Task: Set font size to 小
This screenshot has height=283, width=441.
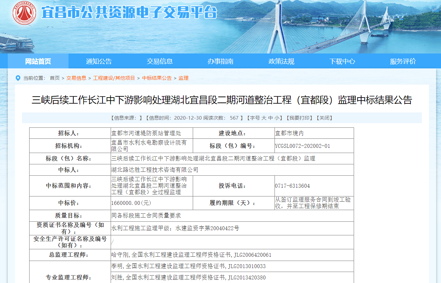Action: (x=276, y=118)
